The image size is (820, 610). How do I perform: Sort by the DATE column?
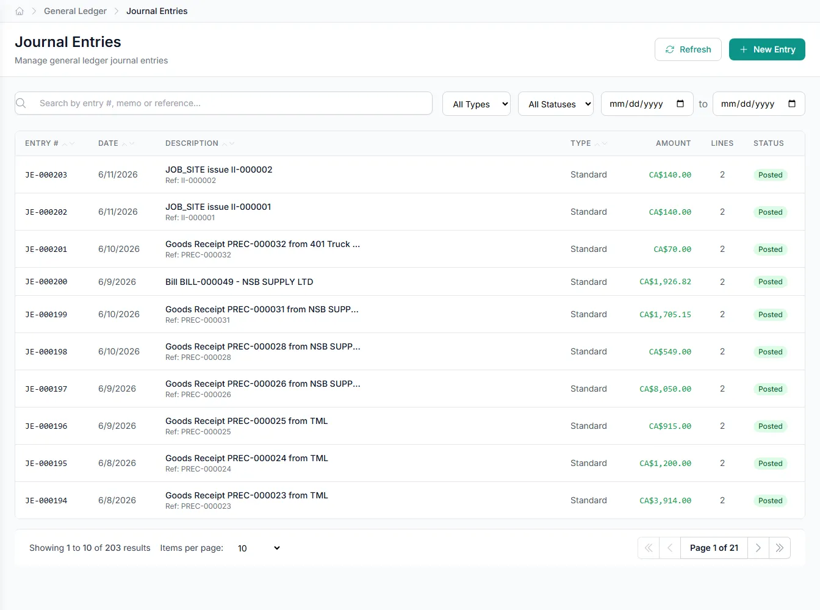(117, 143)
